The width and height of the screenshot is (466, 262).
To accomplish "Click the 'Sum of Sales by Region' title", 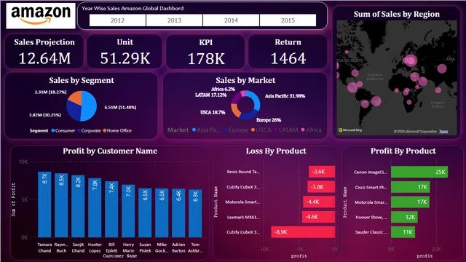I will pos(396,14).
